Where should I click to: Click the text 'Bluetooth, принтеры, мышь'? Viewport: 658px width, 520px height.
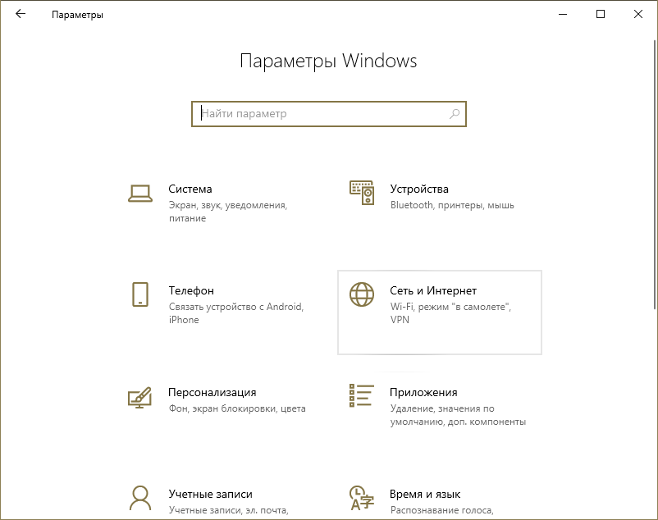coord(452,205)
